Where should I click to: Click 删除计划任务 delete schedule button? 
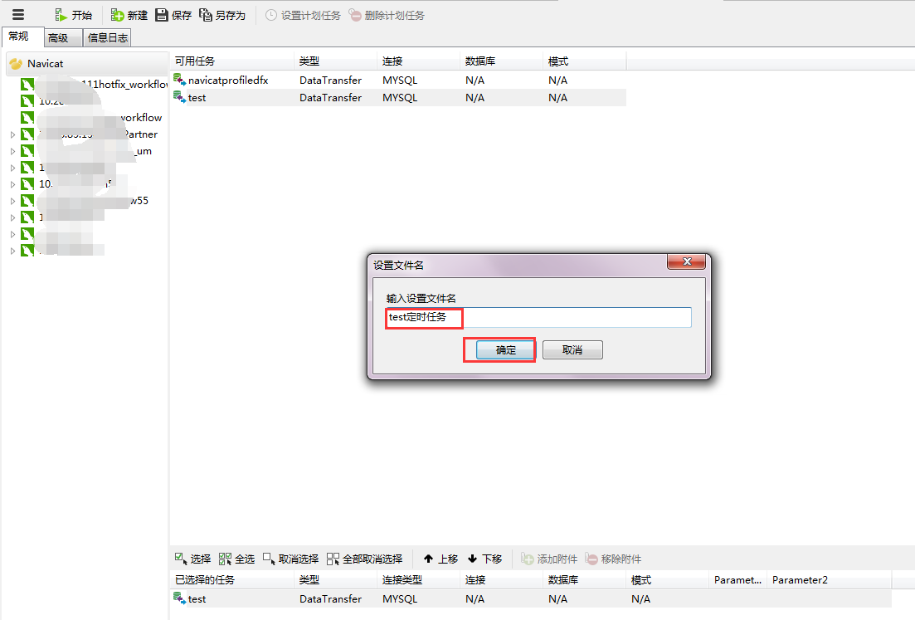387,15
